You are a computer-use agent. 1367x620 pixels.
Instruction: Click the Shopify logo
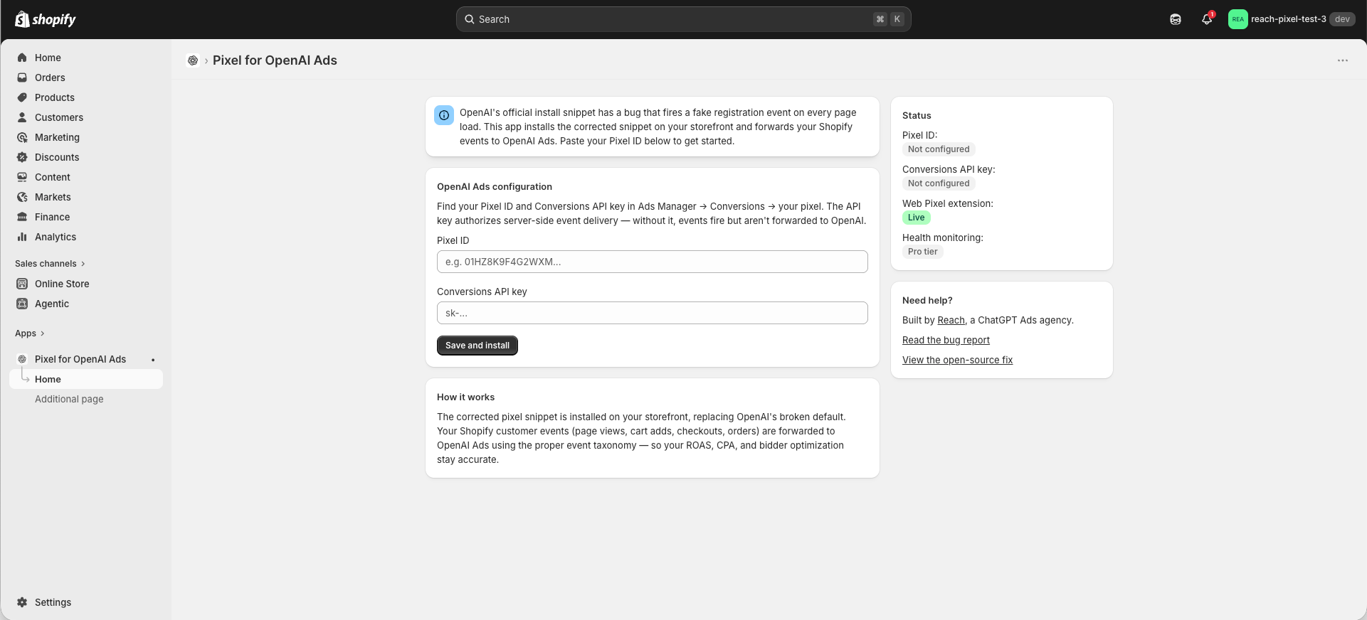click(x=46, y=19)
